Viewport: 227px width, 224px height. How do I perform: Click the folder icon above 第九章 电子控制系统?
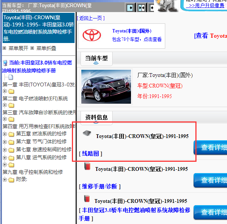[11, 165]
